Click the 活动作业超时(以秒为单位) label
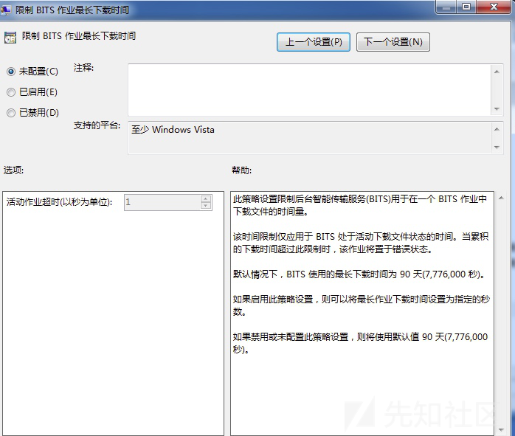 [59, 202]
